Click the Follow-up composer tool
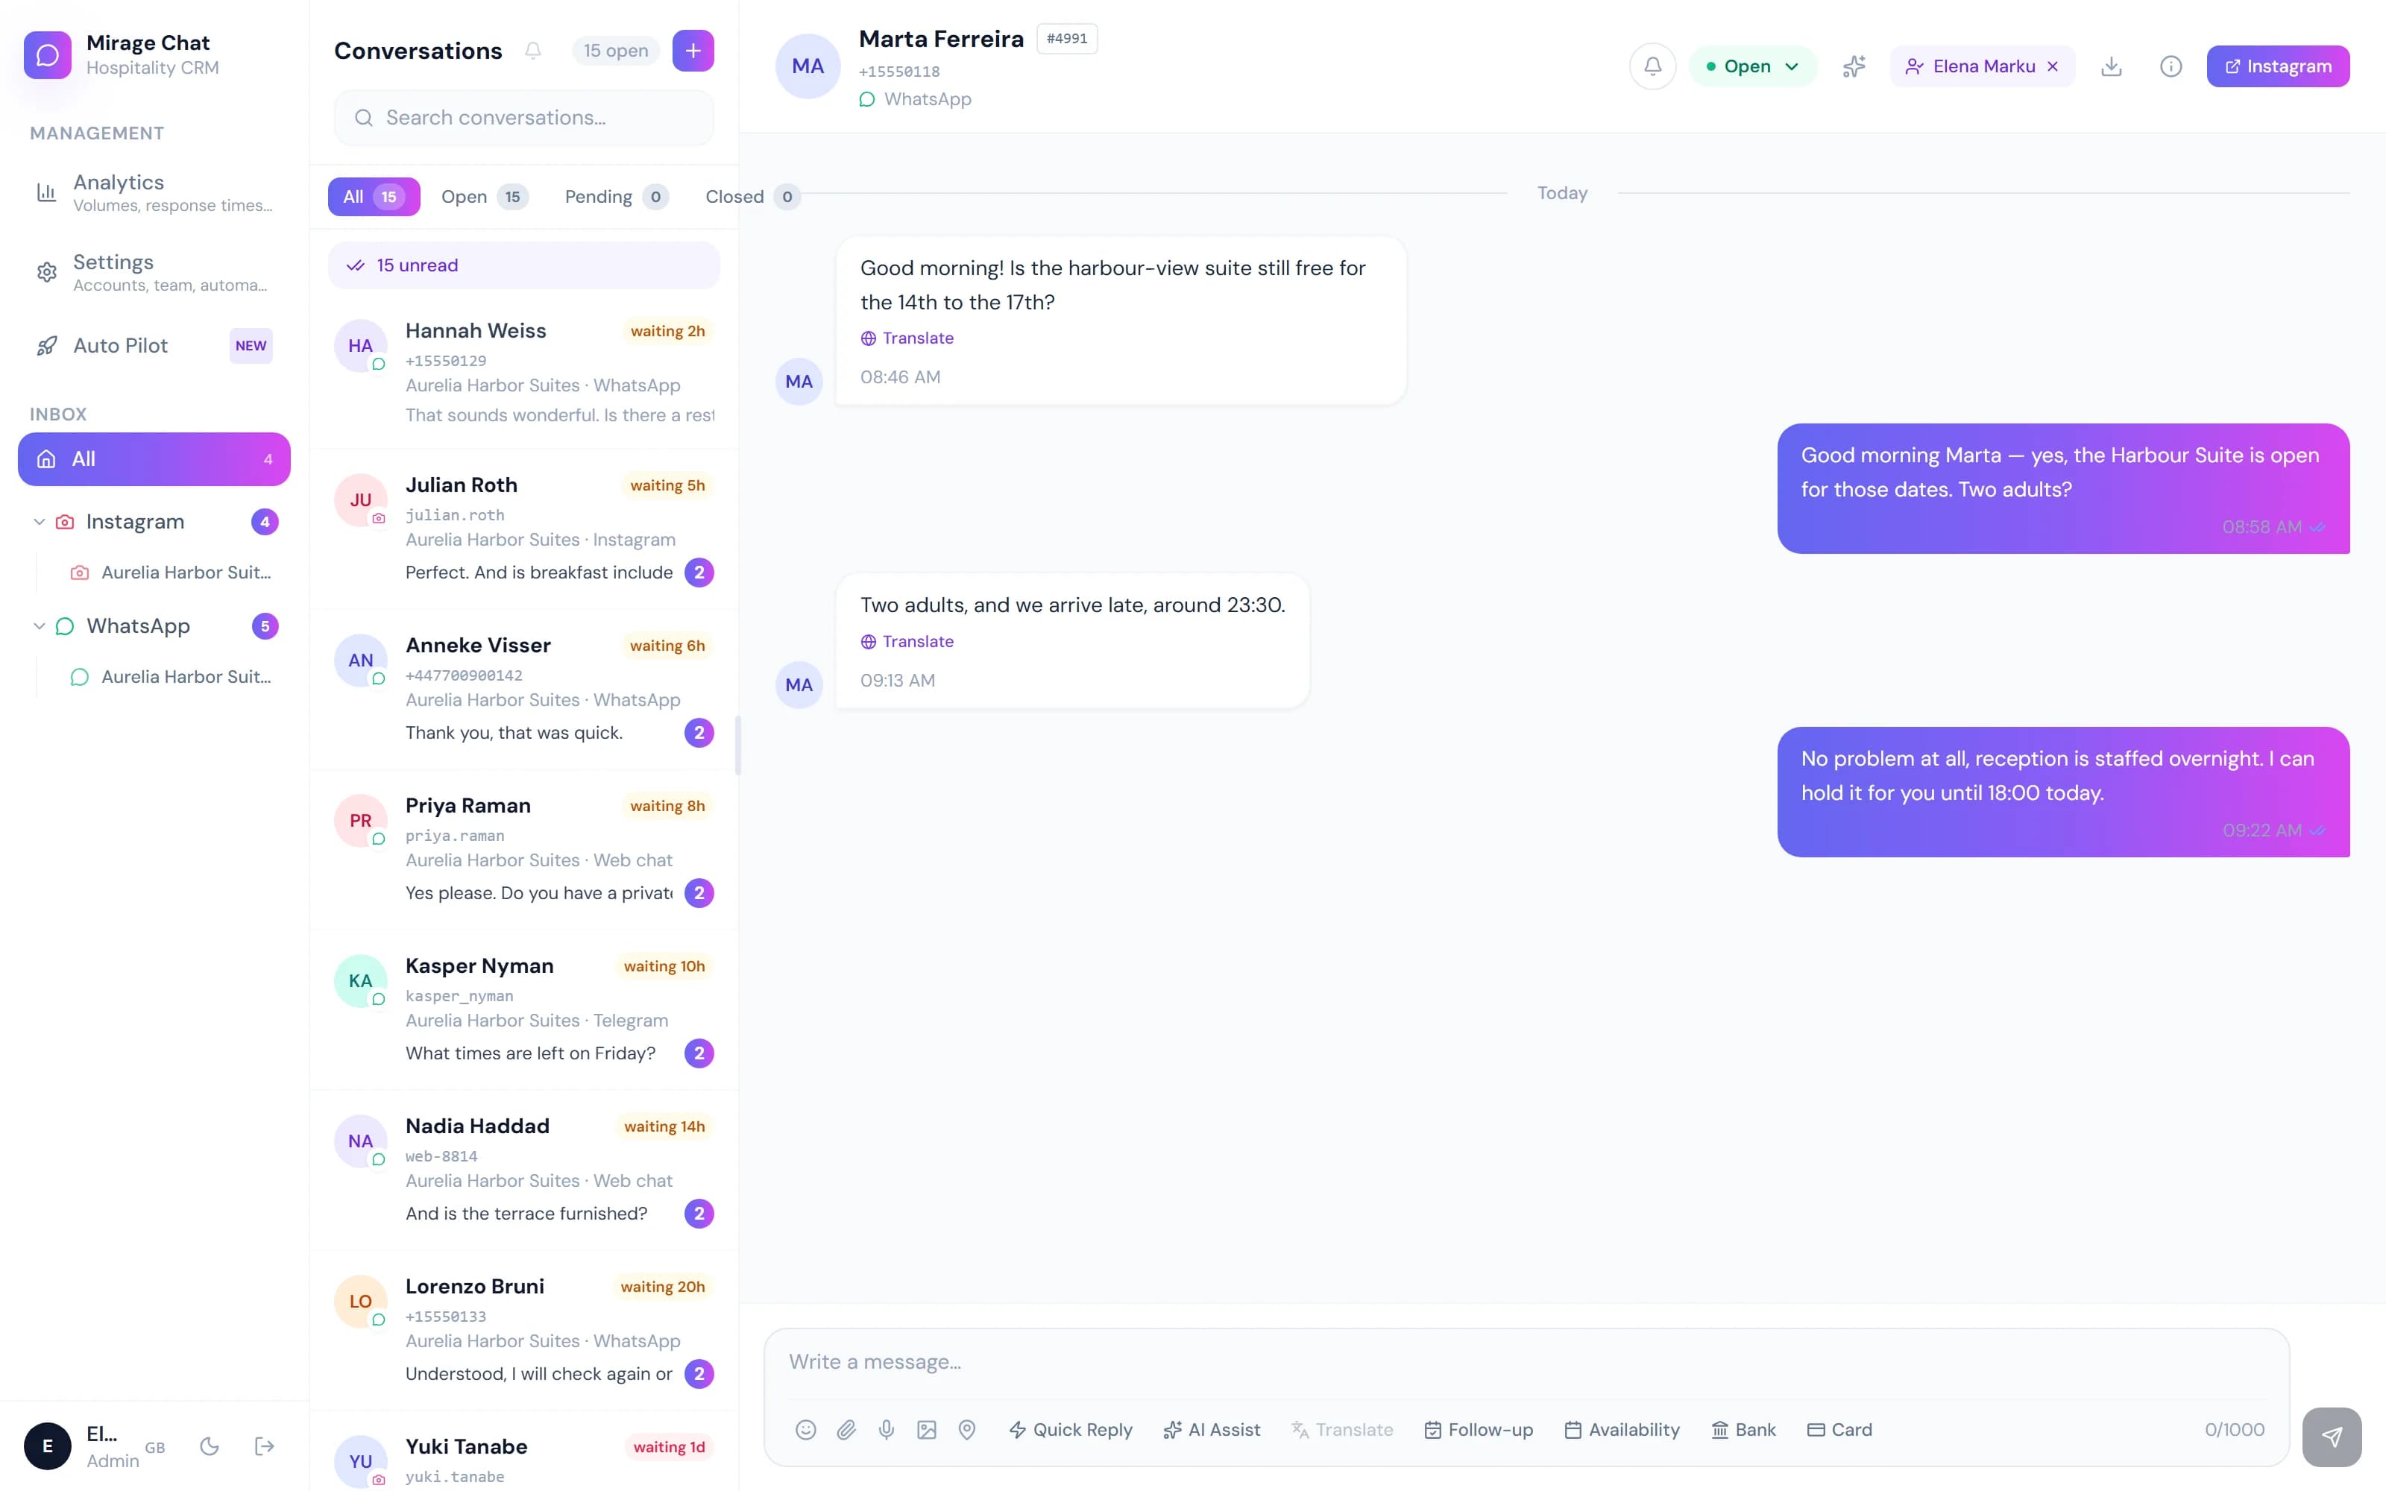Image resolution: width=2386 pixels, height=1491 pixels. [x=1479, y=1429]
